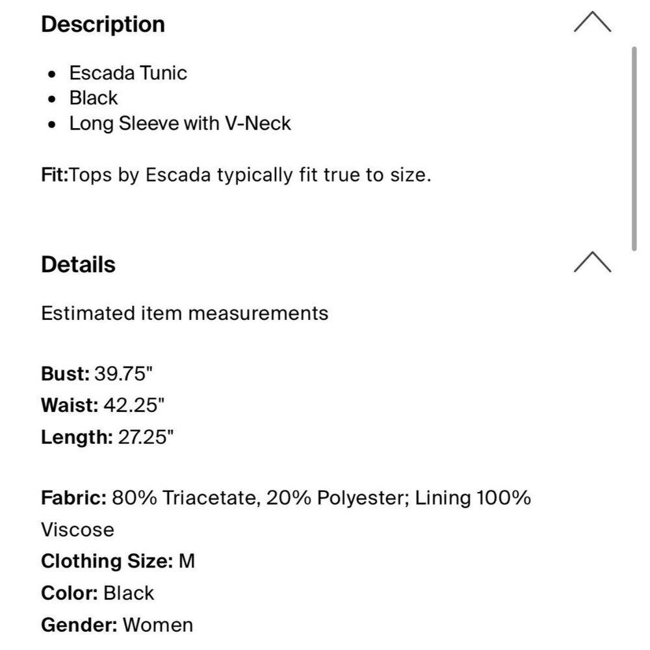The height and width of the screenshot is (650, 650).
Task: Click the Black bullet item in Description
Action: [x=94, y=98]
